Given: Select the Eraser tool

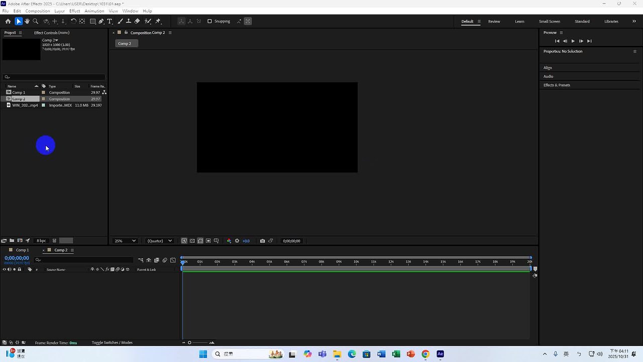Looking at the screenshot, I should pyautogui.click(x=137, y=21).
